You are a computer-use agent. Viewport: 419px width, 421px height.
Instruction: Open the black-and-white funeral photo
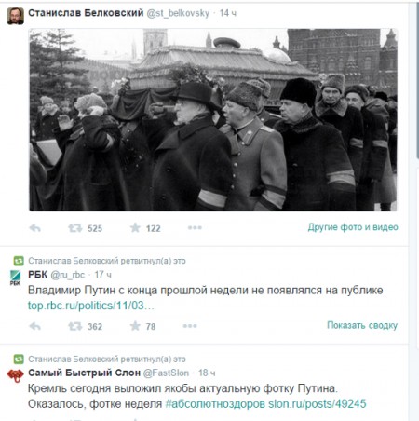213,120
